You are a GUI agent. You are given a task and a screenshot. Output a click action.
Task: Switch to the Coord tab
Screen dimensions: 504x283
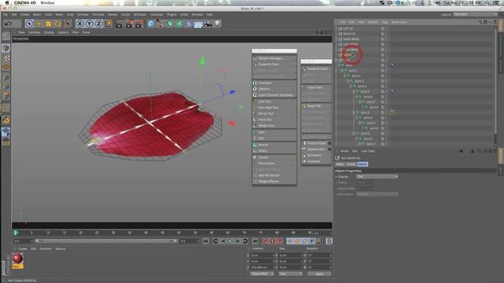[350, 164]
